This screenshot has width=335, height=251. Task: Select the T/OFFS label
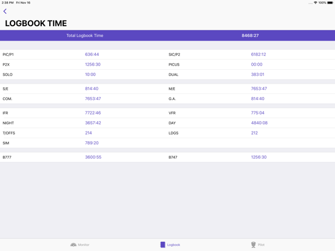(8, 133)
